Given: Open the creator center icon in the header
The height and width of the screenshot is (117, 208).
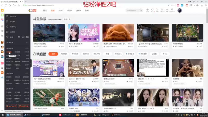Looking at the screenshot, I should point(172,10).
